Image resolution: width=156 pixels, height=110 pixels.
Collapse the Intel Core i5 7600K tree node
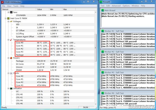tap(6, 19)
